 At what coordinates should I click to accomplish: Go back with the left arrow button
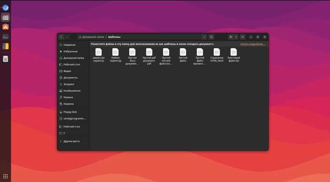click(62, 37)
